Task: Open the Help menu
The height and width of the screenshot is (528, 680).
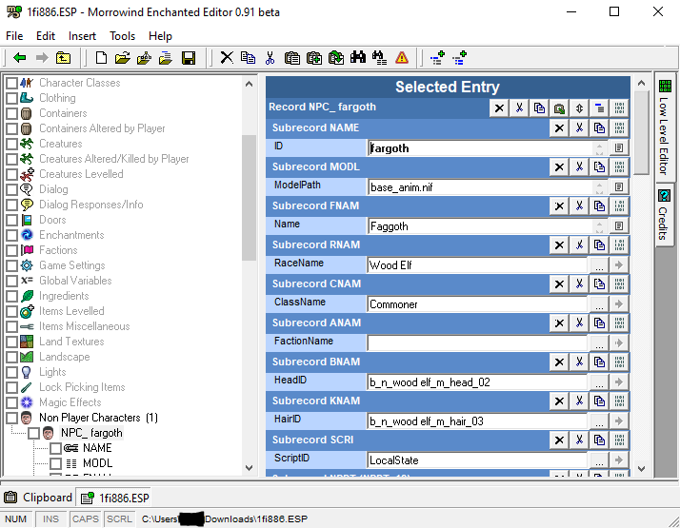Action: tap(160, 36)
